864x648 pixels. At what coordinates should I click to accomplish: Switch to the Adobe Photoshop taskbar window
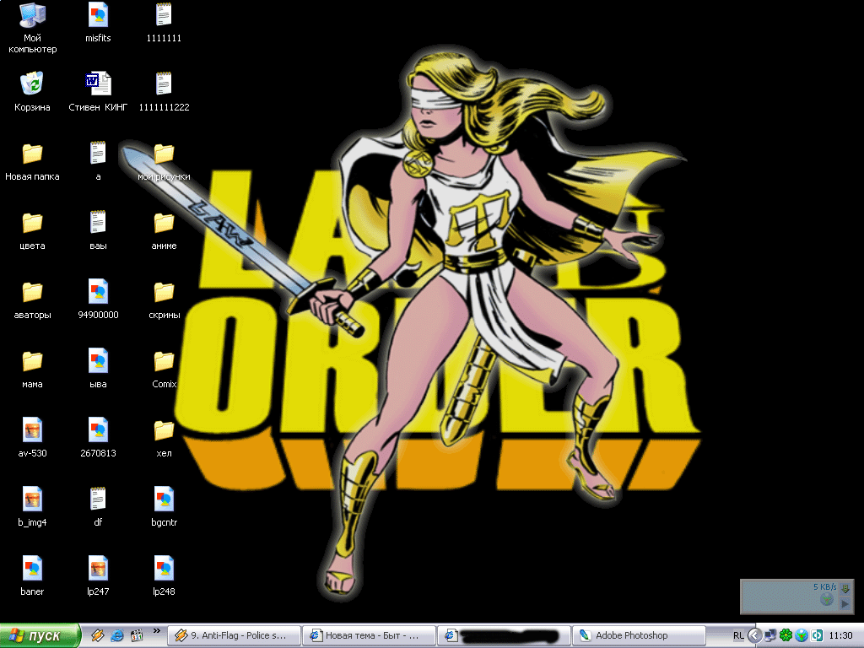[x=639, y=635]
